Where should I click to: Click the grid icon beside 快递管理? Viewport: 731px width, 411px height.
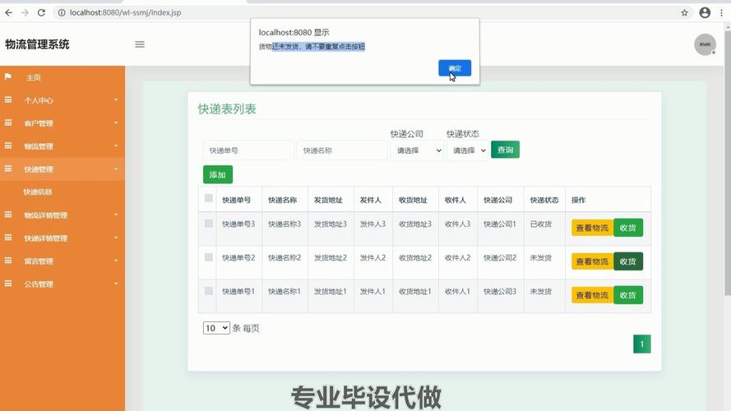(x=8, y=169)
